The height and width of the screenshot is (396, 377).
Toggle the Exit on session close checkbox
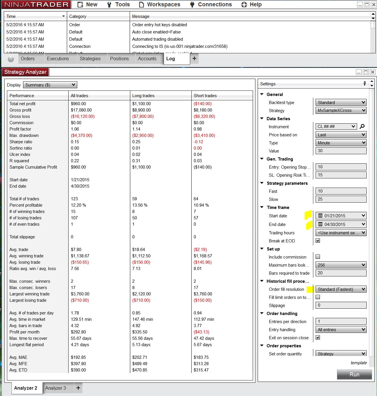pyautogui.click(x=318, y=337)
